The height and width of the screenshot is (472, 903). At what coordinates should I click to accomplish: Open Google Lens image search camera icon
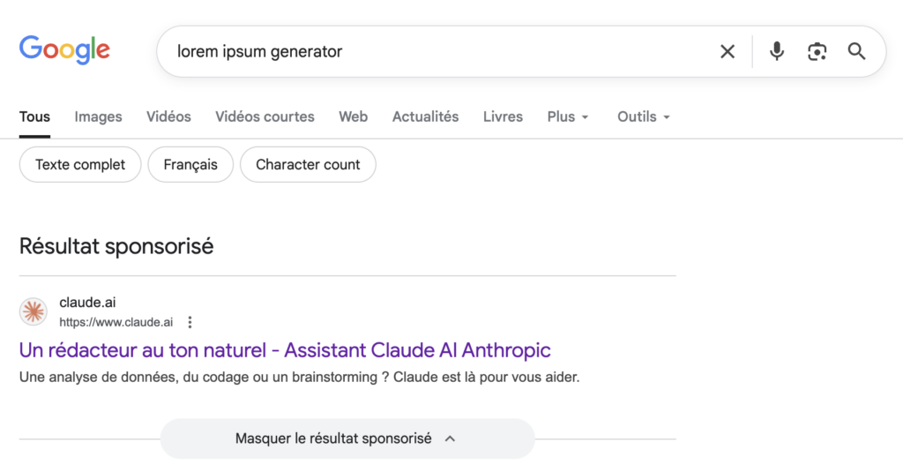(x=817, y=51)
